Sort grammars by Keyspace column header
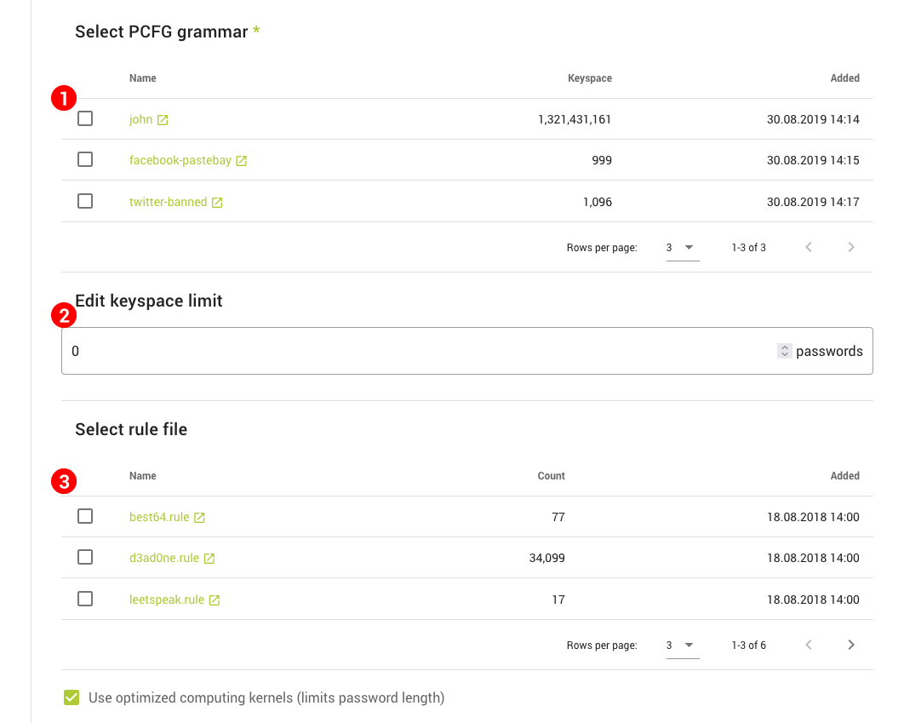Image resolution: width=904 pixels, height=723 pixels. coord(589,78)
